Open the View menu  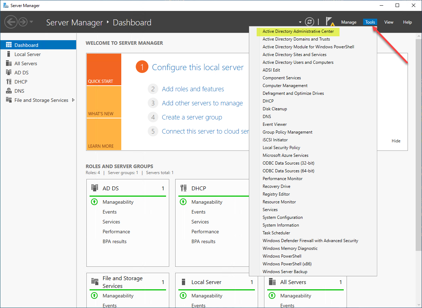[x=389, y=22]
